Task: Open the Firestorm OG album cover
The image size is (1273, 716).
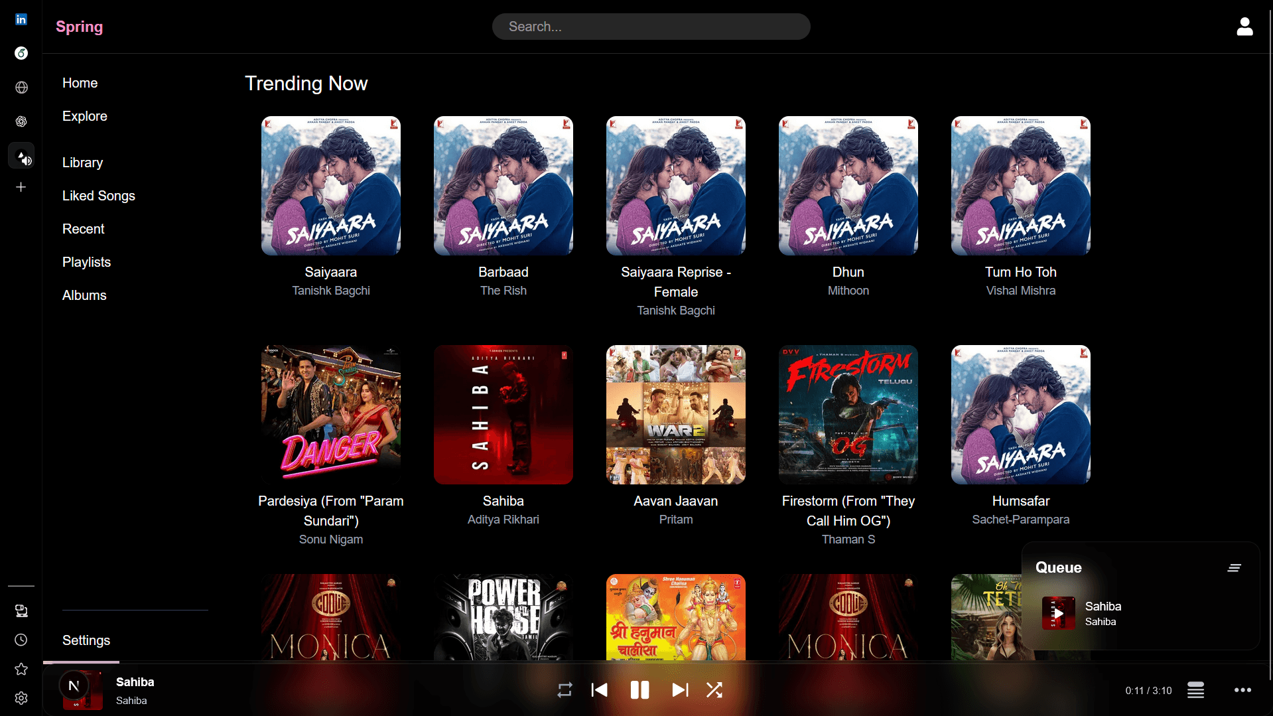Action: point(848,415)
